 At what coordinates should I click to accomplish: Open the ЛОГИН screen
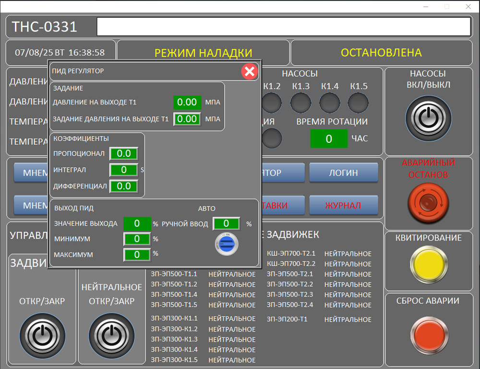click(343, 173)
